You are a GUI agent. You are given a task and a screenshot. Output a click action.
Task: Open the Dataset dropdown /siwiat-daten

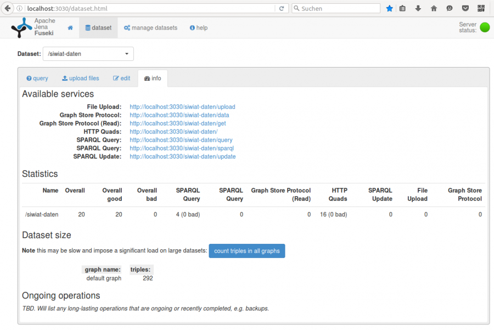tap(88, 54)
